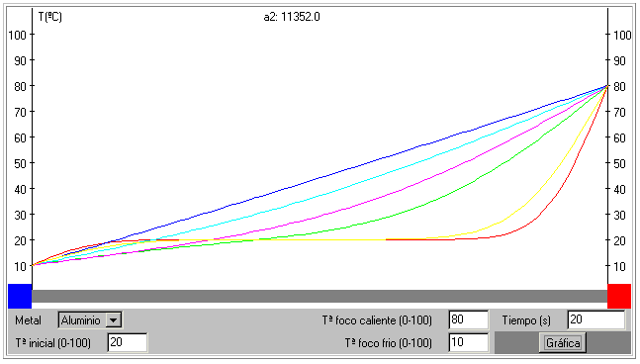Focus the Tª foco frio field
This screenshot has height=364, width=640.
point(468,342)
